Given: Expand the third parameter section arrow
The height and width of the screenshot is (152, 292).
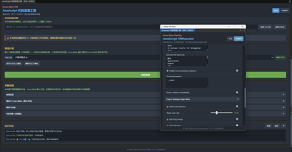Looking at the screenshot, I should (284, 107).
